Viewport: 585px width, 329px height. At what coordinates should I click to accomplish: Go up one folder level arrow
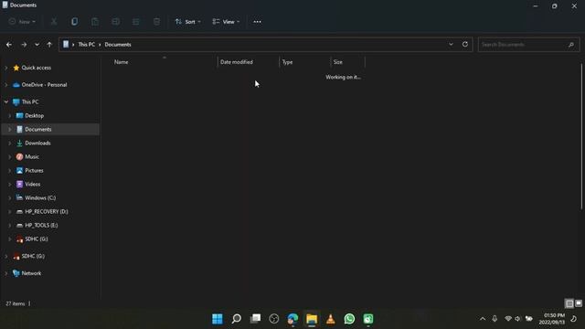(x=49, y=45)
